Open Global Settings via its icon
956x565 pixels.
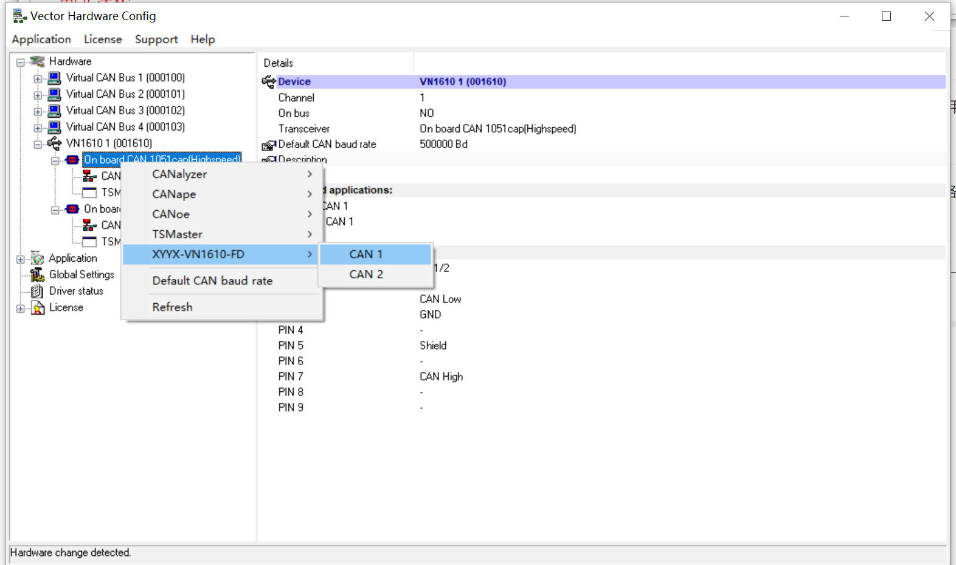(38, 275)
